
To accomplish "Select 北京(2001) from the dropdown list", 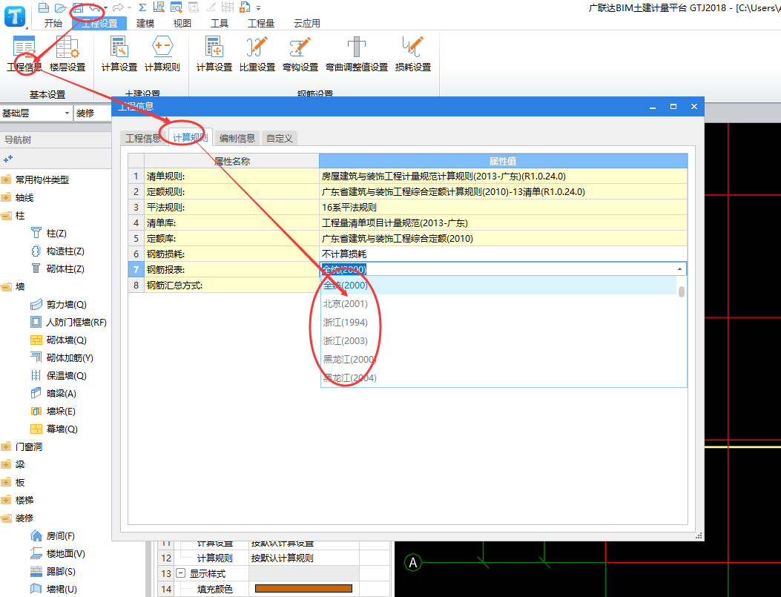I will coord(345,304).
